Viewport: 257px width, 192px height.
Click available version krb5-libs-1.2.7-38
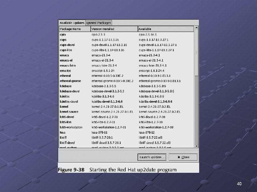[x=151, y=122]
